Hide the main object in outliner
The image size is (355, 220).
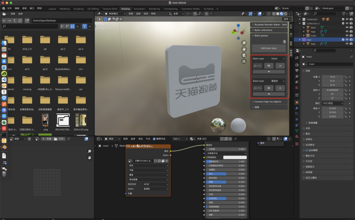347,36
